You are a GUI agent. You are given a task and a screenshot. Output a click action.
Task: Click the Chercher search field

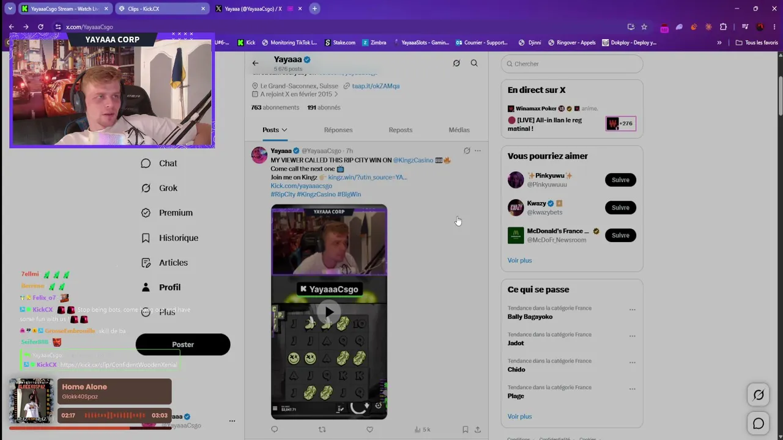coord(572,64)
